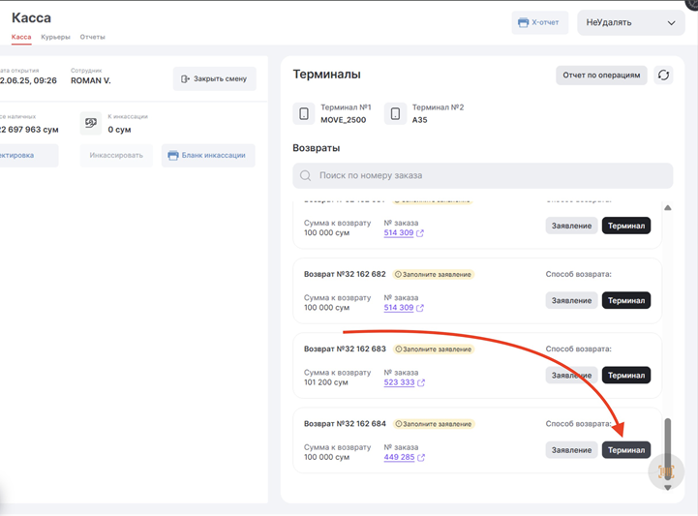Click the orange floating scan icon
The height and width of the screenshot is (516, 698).
(666, 470)
